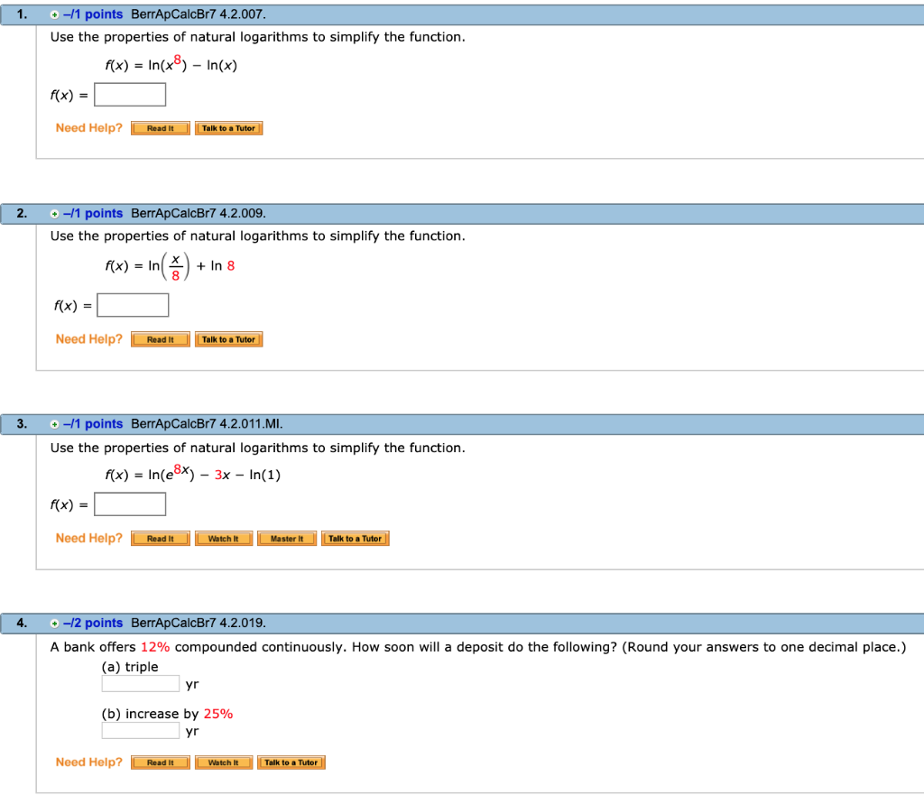Screen dimensions: 924x795
Task: Open Talk to a Tutor for question 3
Action: 355,538
